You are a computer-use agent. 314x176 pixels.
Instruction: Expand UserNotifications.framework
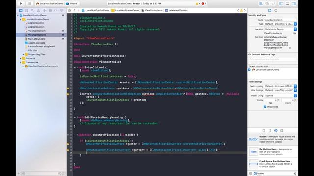click(23, 66)
